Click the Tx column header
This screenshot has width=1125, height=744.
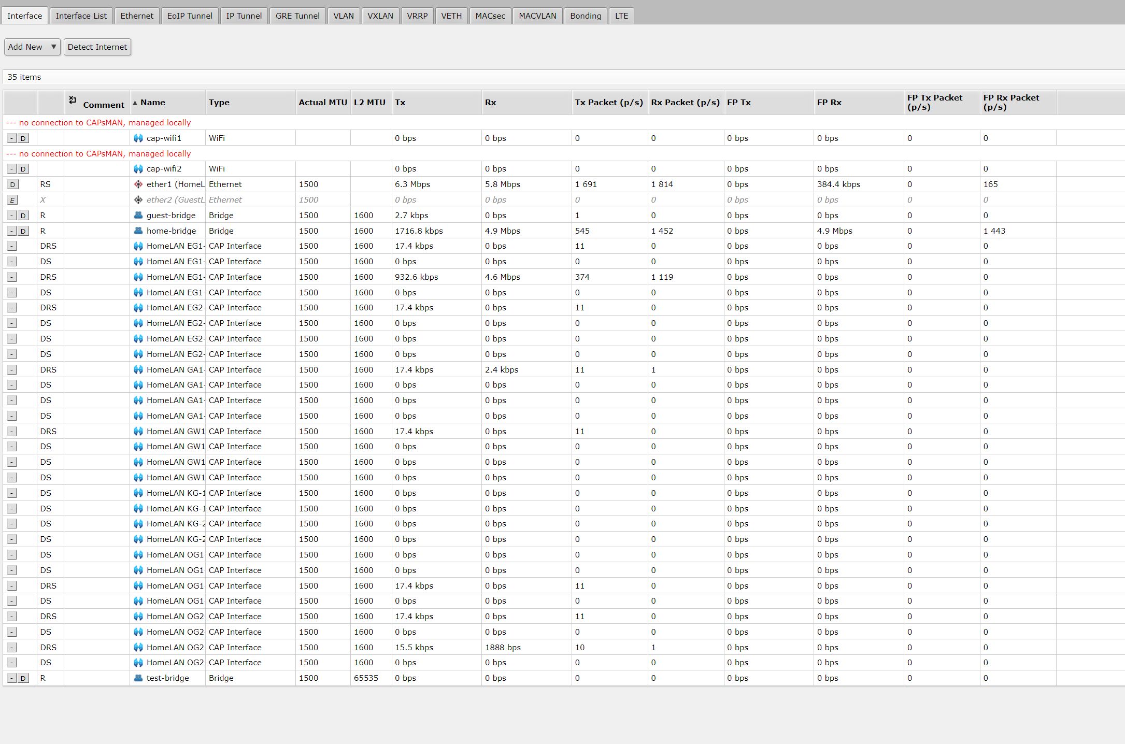coord(400,103)
